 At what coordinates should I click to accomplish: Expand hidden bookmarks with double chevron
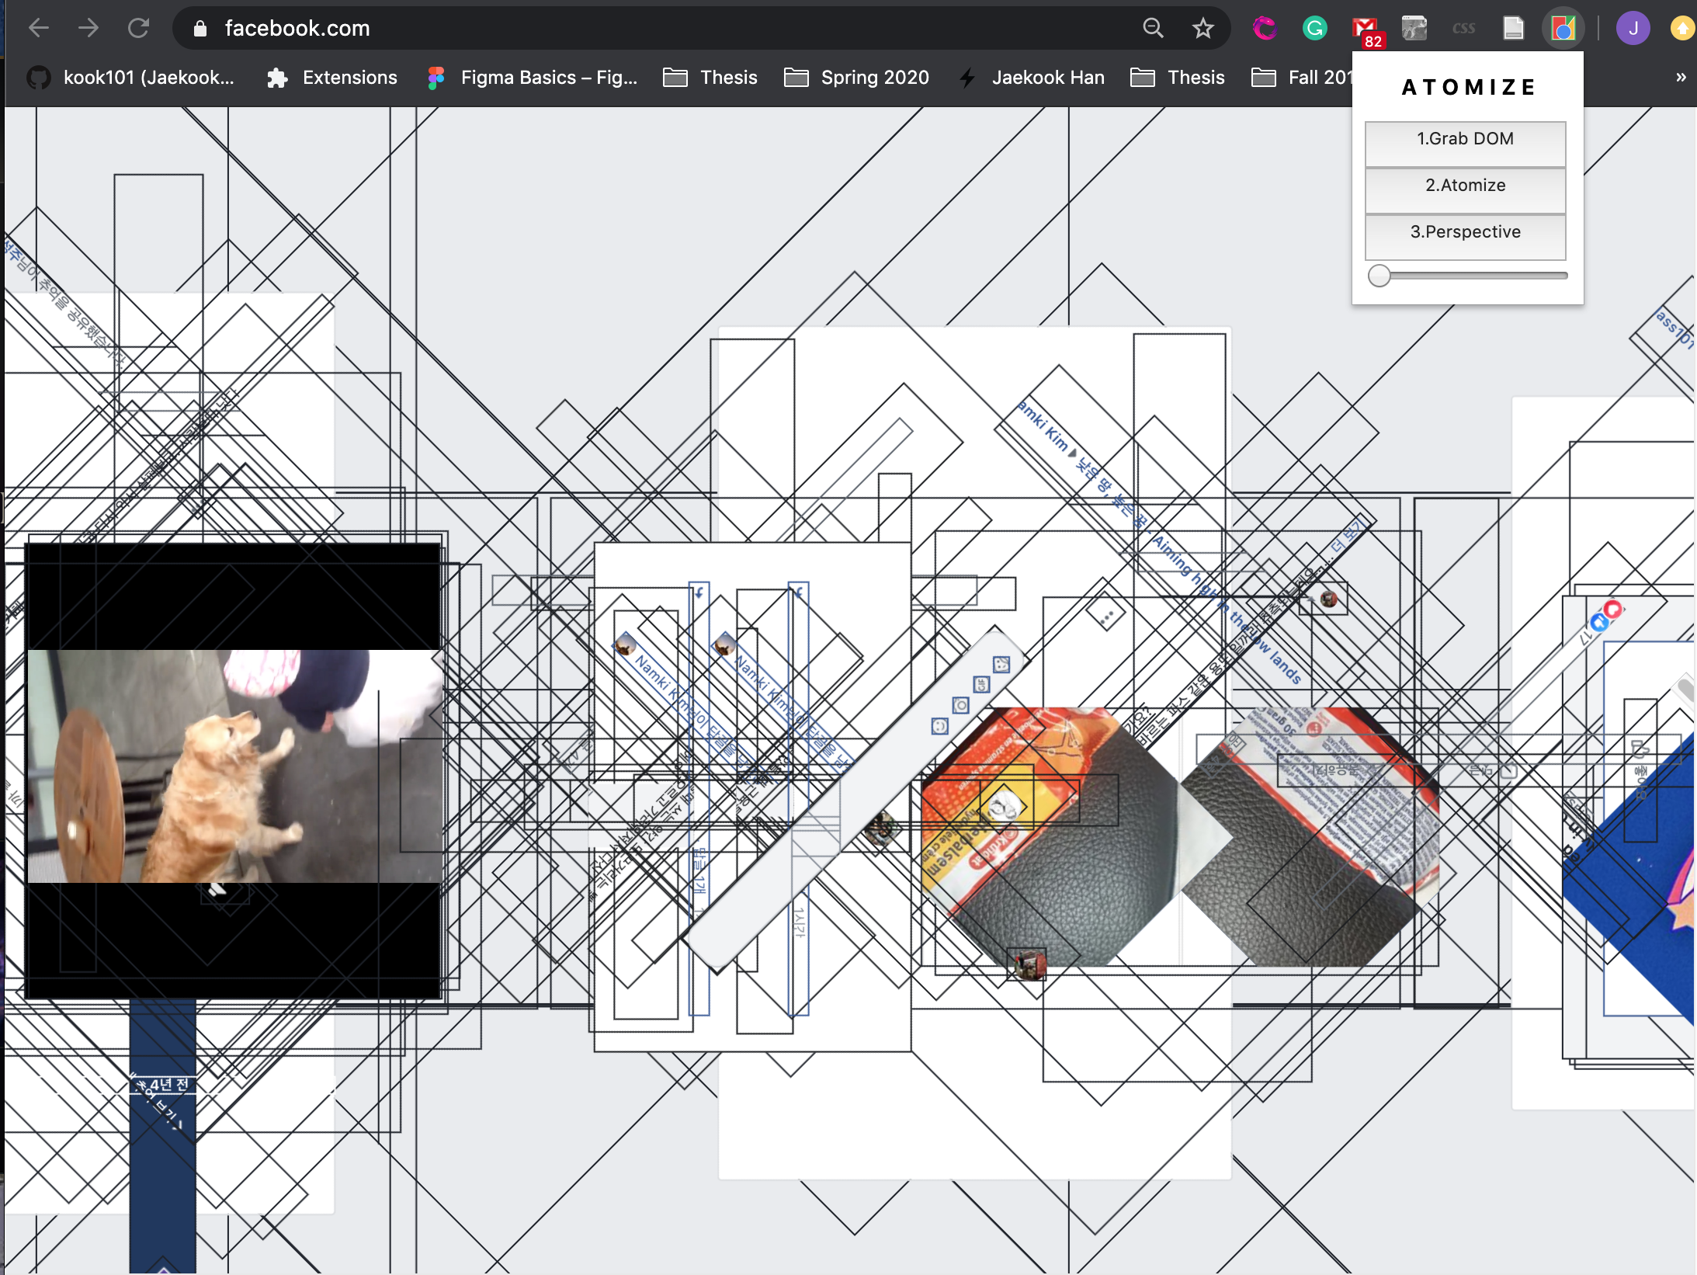tap(1681, 77)
